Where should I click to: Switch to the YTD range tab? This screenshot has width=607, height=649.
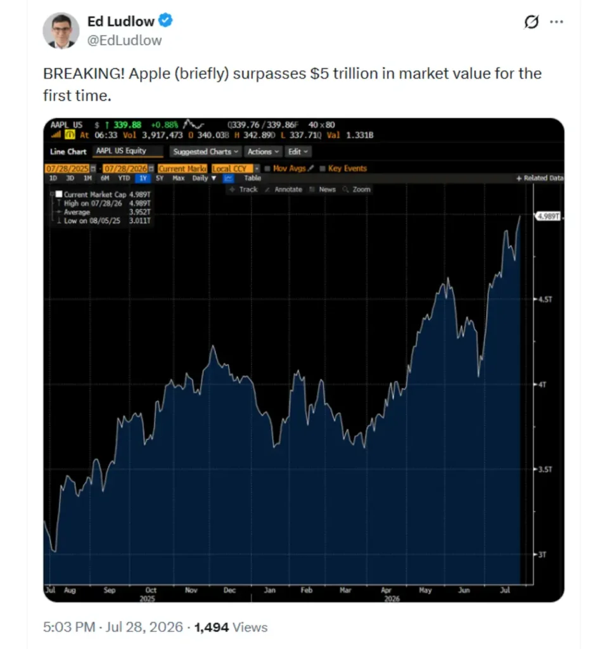[x=124, y=178]
